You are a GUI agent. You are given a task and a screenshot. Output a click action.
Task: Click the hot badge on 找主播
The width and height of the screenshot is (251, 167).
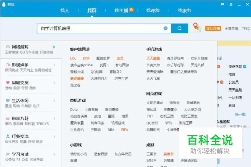click(131, 9)
